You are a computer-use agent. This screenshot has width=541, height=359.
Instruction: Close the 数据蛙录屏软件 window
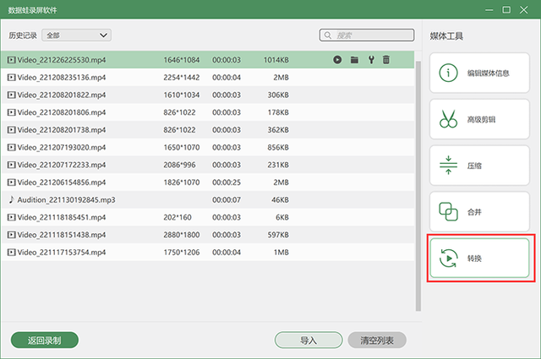tap(524, 10)
